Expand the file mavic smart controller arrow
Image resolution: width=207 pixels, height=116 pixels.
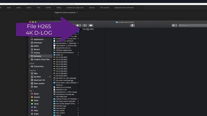coord(78,101)
